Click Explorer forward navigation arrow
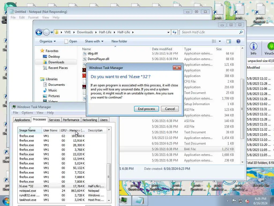Viewport: 274px width, 206px height. tap(46, 32)
